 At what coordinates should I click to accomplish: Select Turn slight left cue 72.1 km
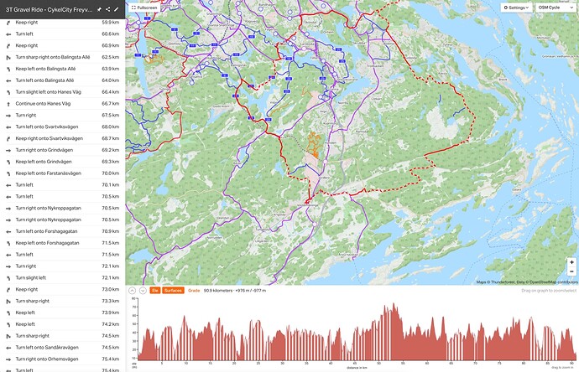point(62,278)
